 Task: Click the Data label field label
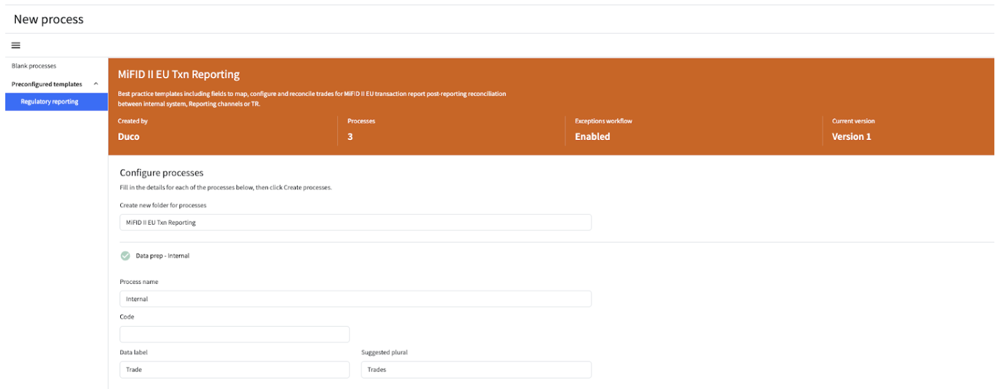click(134, 352)
